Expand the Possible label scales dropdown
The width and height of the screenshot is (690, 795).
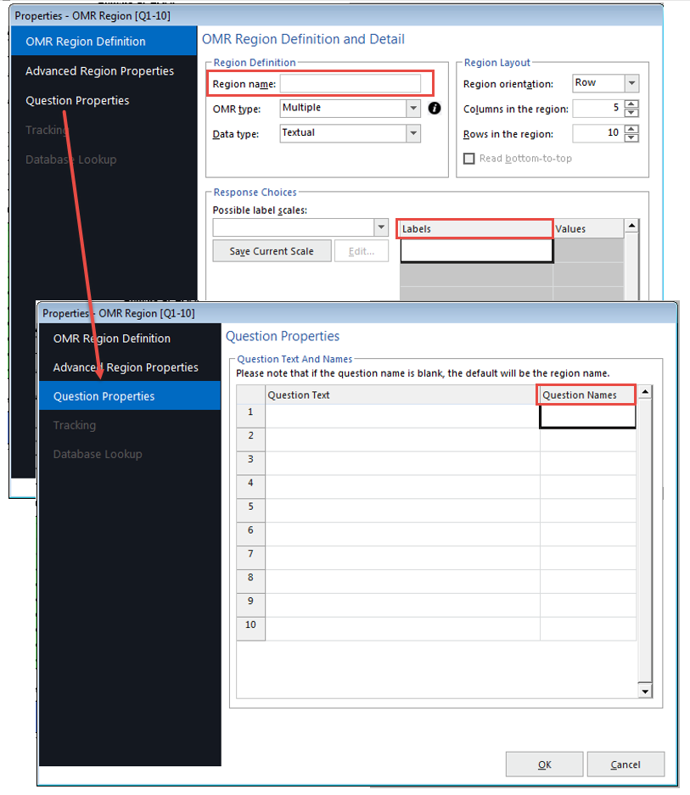click(381, 227)
